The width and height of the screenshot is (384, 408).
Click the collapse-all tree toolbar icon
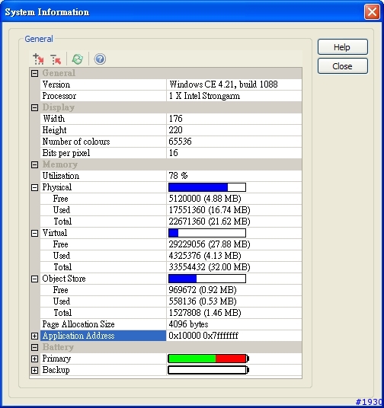[56, 59]
